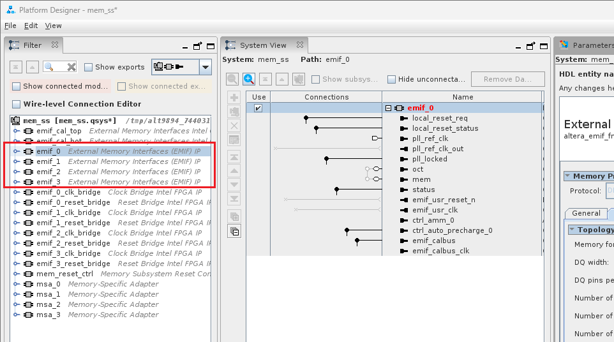614x342 pixels.
Task: Open the Edit menu
Action: click(x=31, y=26)
